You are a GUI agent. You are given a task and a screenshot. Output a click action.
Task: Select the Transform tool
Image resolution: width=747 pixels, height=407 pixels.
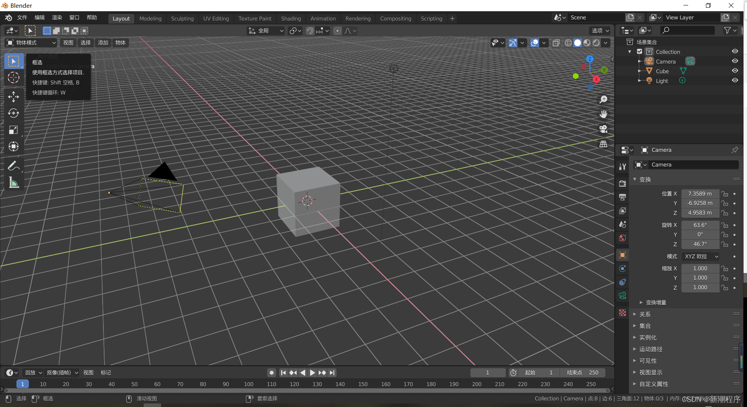pyautogui.click(x=14, y=146)
